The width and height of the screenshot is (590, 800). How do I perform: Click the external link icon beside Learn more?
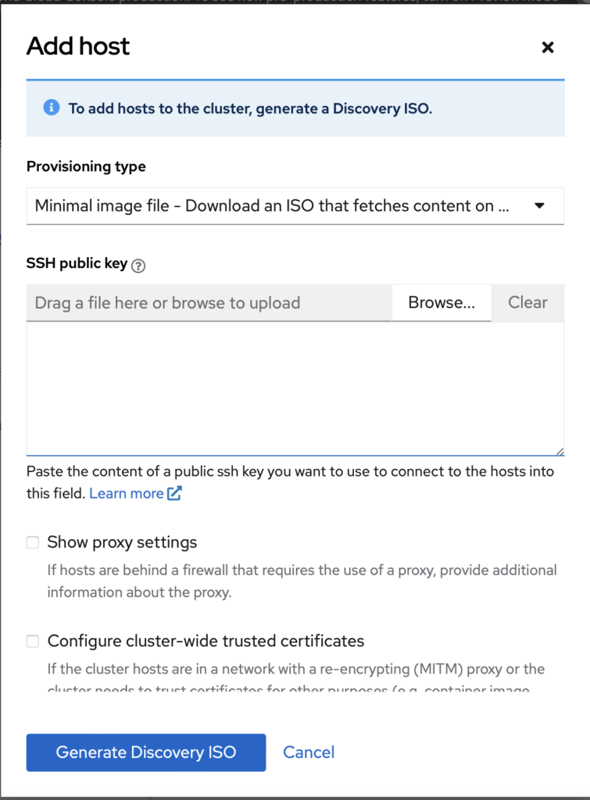[x=174, y=494]
